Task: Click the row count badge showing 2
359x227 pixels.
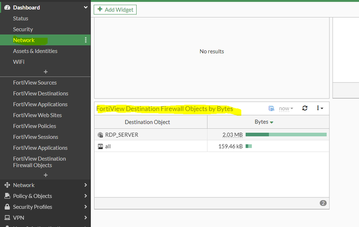Action: (x=323, y=203)
